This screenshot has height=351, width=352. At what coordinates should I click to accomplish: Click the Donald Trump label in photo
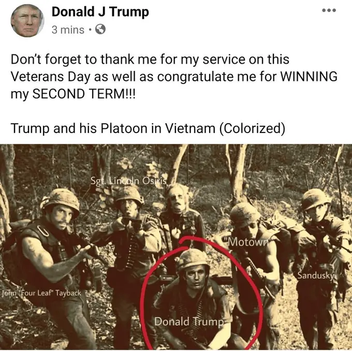189,321
